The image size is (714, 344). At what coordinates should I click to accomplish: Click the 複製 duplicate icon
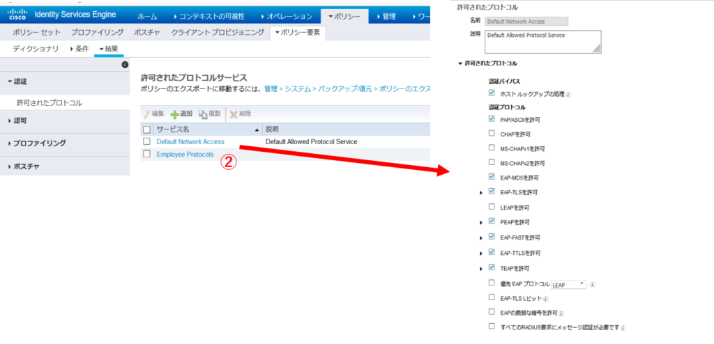pyautogui.click(x=204, y=114)
